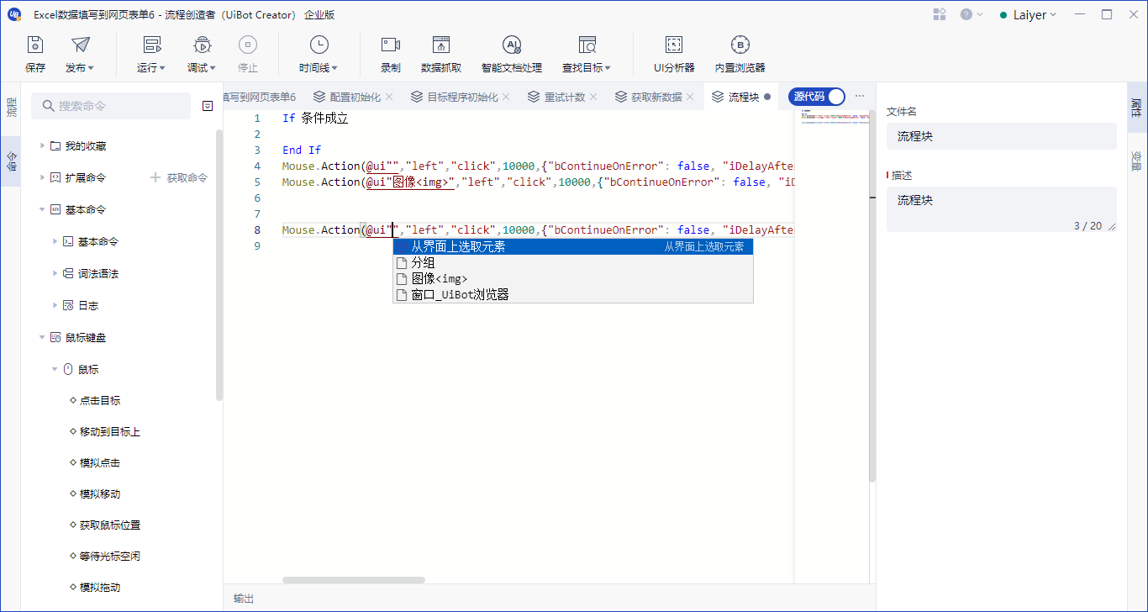Image resolution: width=1148 pixels, height=612 pixels.
Task: Choose 分组 in autocomplete list
Action: click(573, 262)
